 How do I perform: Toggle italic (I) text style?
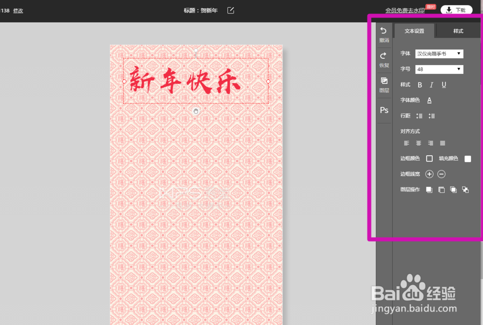[x=431, y=85]
